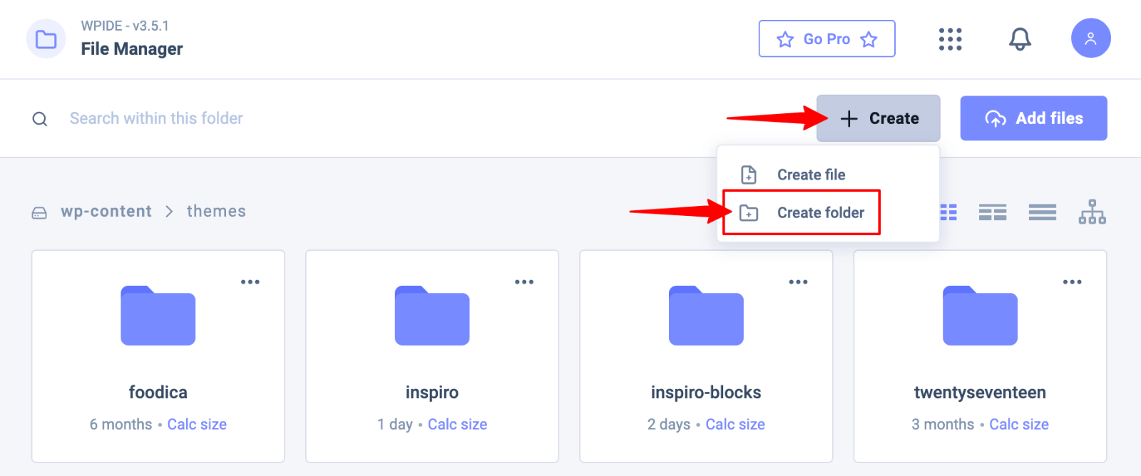Select Create file from the menu
Viewport: 1141px width, 476px height.
click(811, 175)
